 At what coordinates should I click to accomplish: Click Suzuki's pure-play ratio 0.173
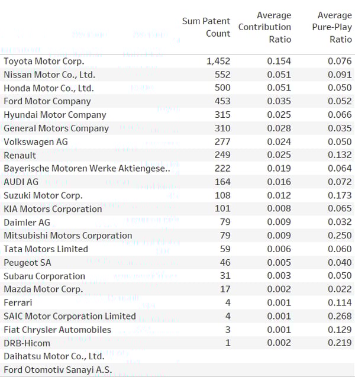coord(340,195)
